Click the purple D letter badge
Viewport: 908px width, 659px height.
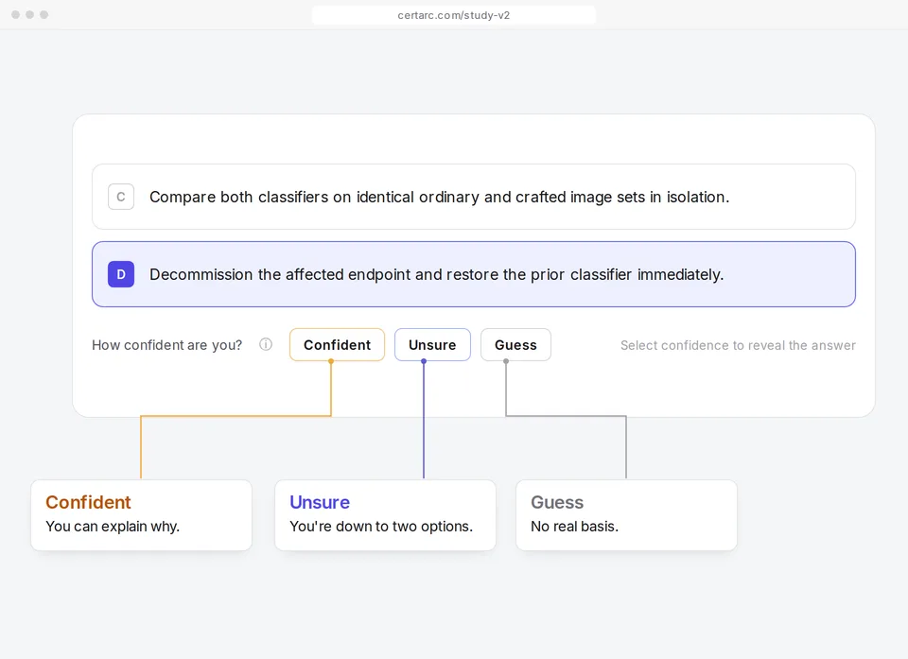pyautogui.click(x=121, y=274)
